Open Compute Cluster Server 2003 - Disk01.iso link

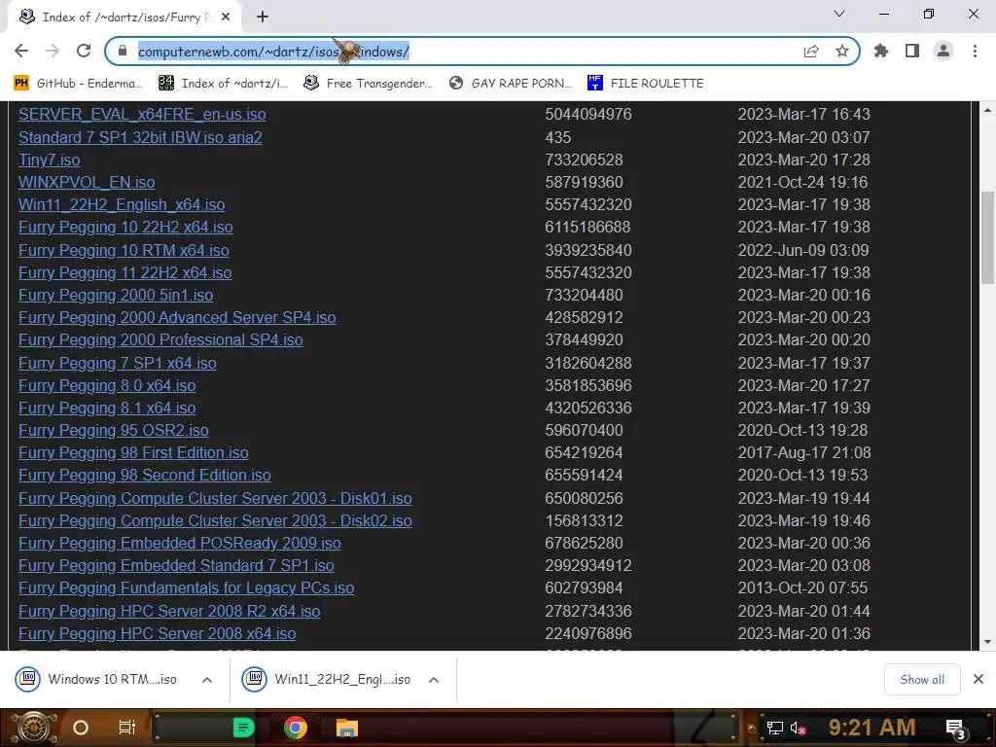(x=215, y=499)
